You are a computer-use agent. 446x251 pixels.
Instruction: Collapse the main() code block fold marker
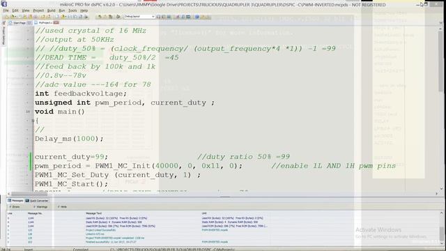point(33,121)
